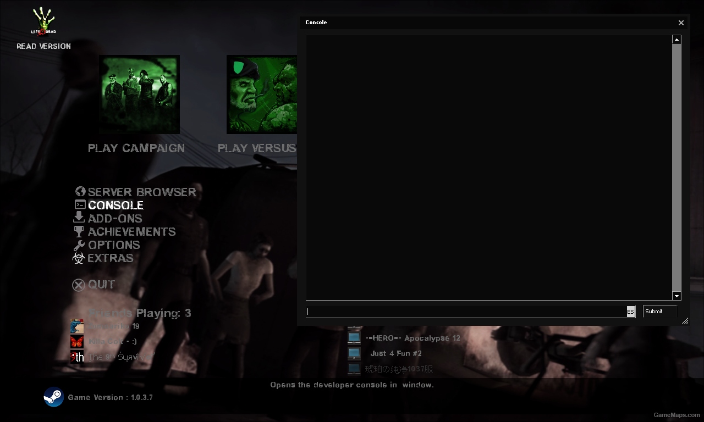Select PLAY CAMPAIGN from the main menu
The image size is (704, 422).
(x=136, y=148)
